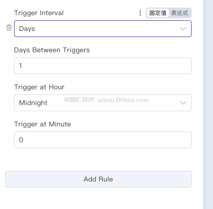213x209 pixels.
Task: Focus the Days Between Triggers input
Action: [103, 66]
